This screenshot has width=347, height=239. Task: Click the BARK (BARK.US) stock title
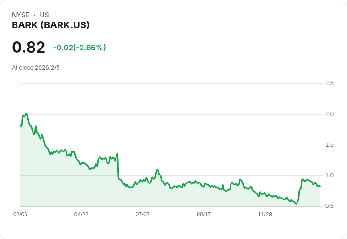tap(50, 25)
